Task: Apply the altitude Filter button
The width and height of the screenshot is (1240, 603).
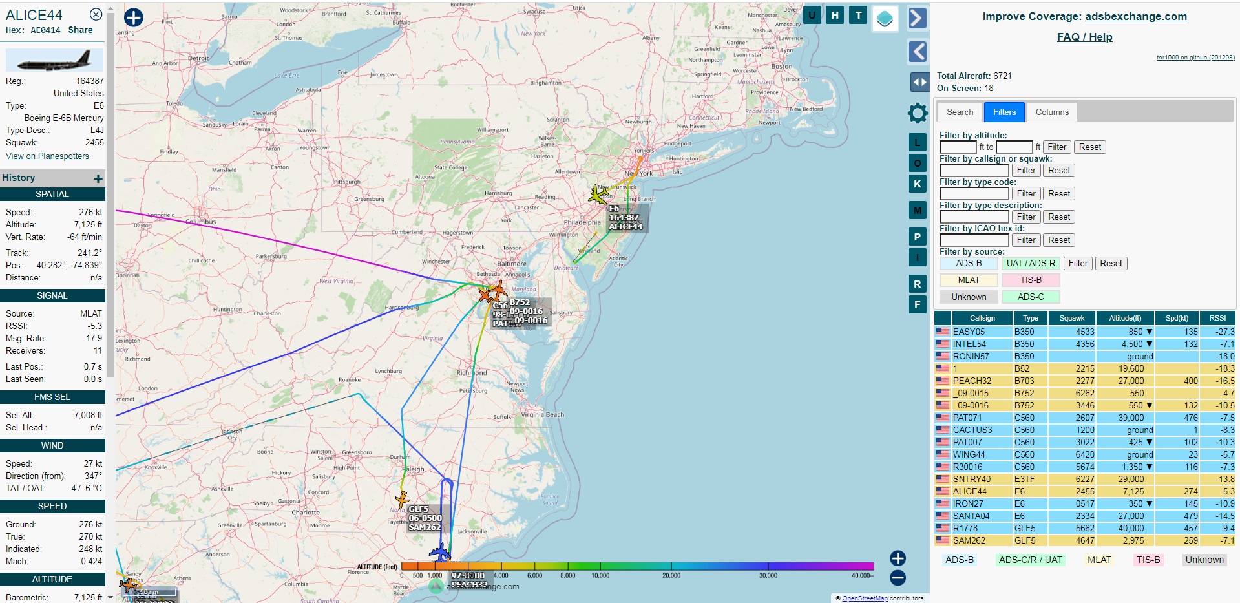Action: click(x=1056, y=147)
